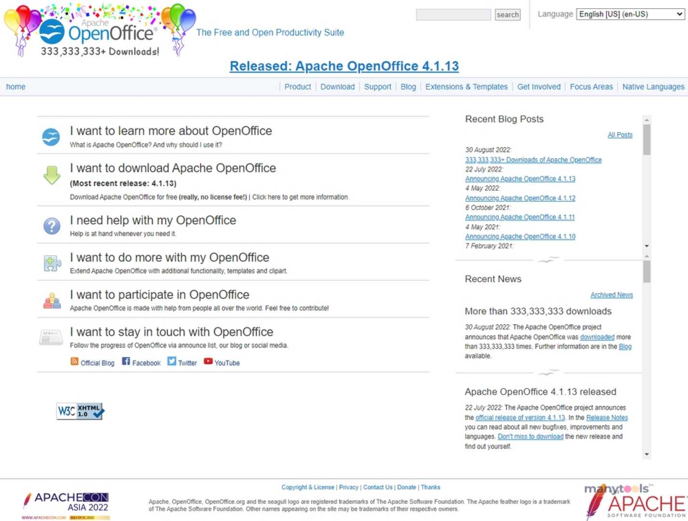The width and height of the screenshot is (688, 521).
Task: Click the Facebook icon
Action: tap(126, 361)
